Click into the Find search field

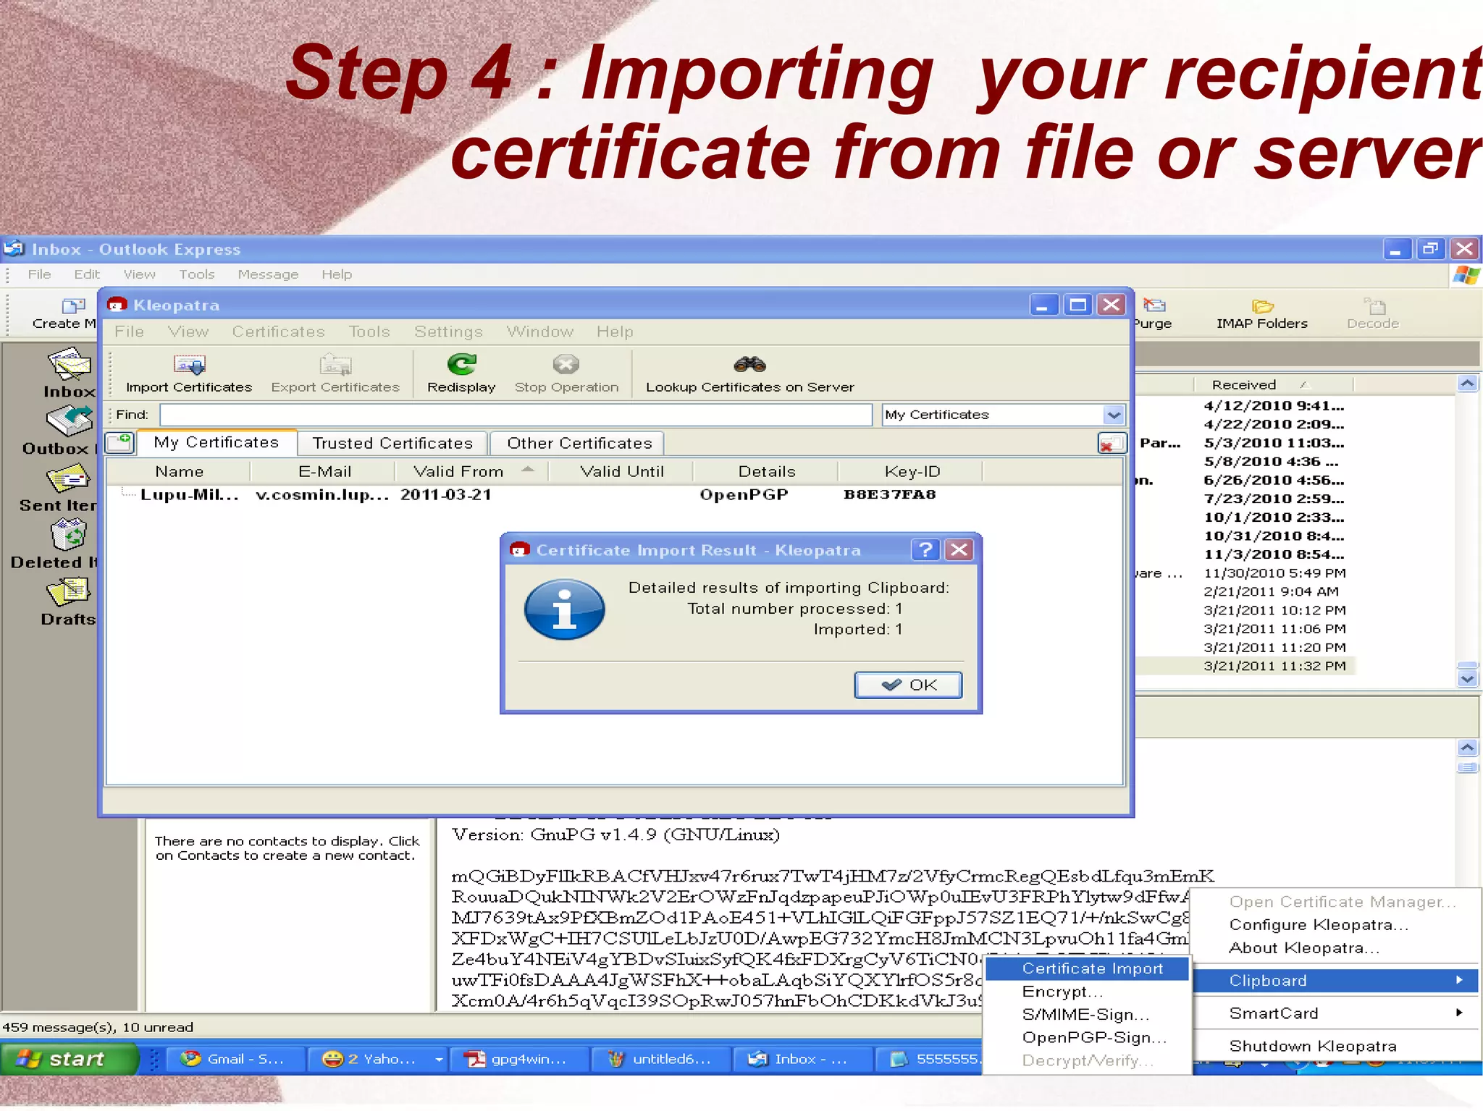pos(516,415)
